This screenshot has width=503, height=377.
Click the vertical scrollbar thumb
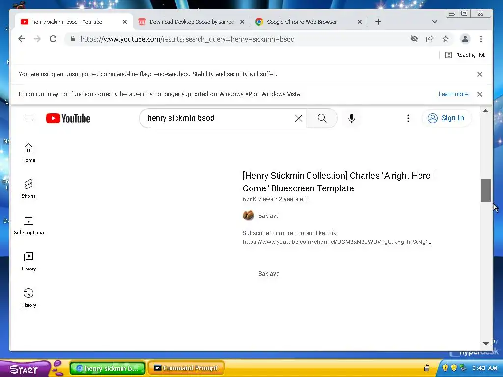tap(486, 190)
